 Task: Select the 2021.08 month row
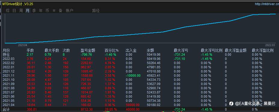[x=139, y=88]
